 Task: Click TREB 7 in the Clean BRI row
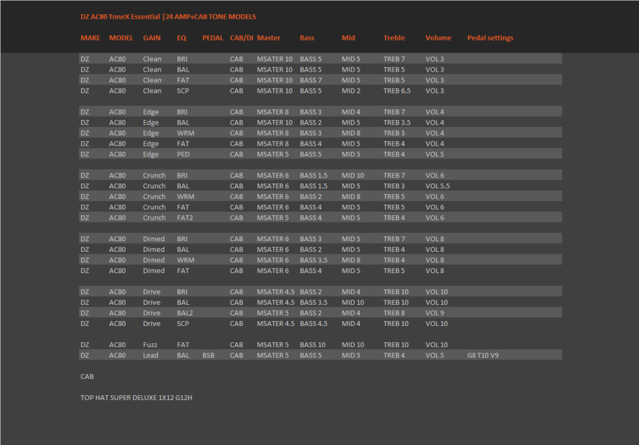[x=394, y=59]
